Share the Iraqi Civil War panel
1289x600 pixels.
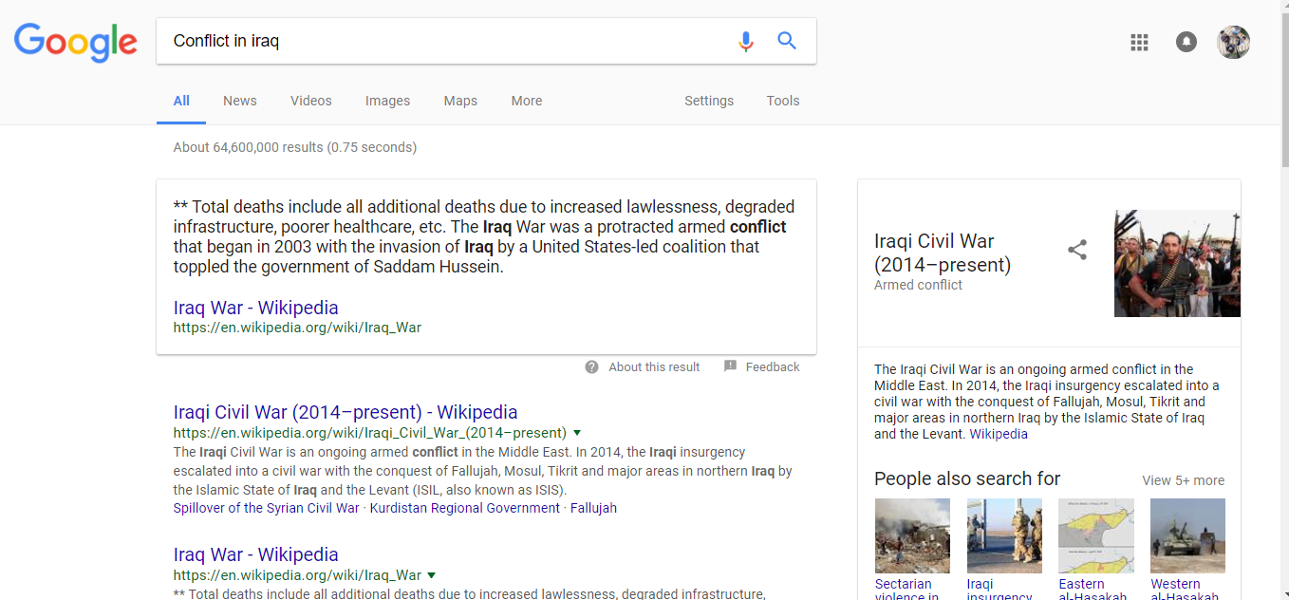[x=1076, y=250]
